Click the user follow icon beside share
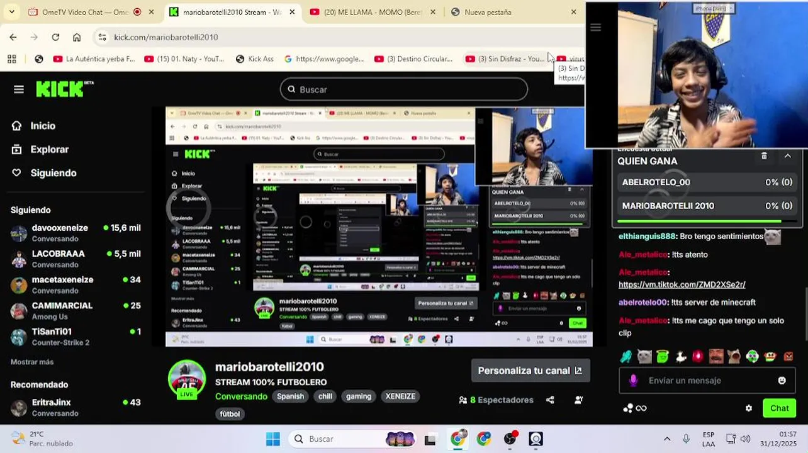 [578, 400]
